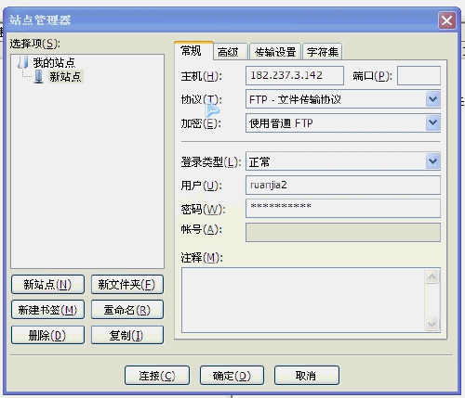Switch to the 字符集 tab
Screen dimensions: 465x398
(323, 52)
